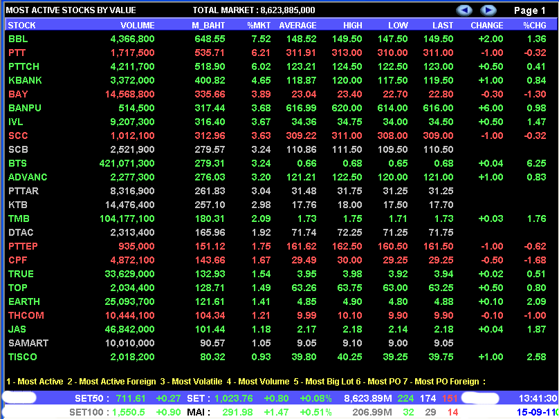The image size is (559, 419).
Task: Select the IVL stock symbol
Action: click(x=16, y=122)
